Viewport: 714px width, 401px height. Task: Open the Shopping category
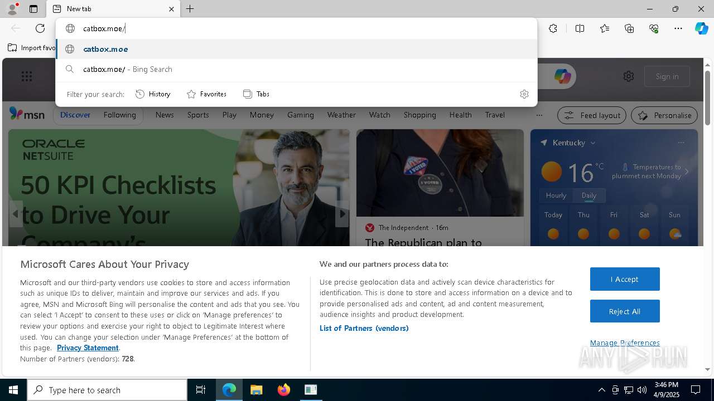point(420,115)
